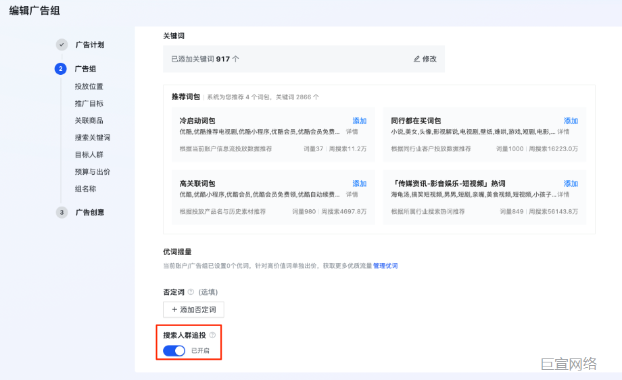622x380 pixels.
Task: Click the 添加否定词 button
Action: coord(193,310)
